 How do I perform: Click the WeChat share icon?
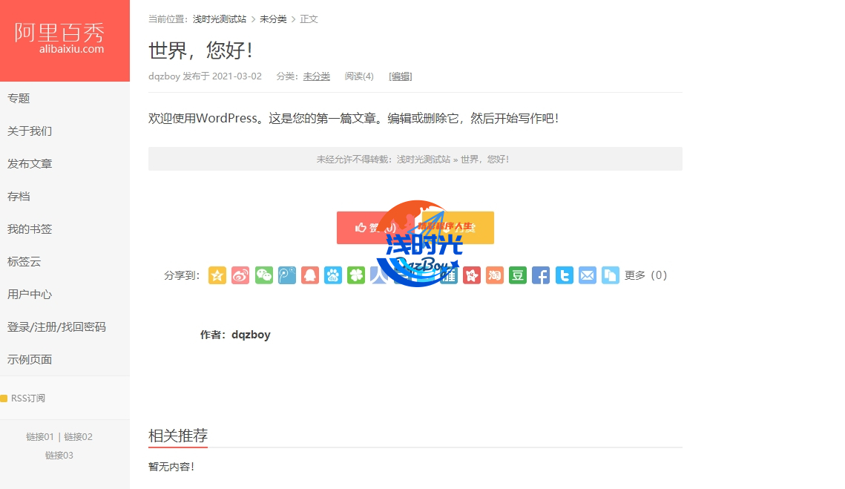click(x=263, y=275)
